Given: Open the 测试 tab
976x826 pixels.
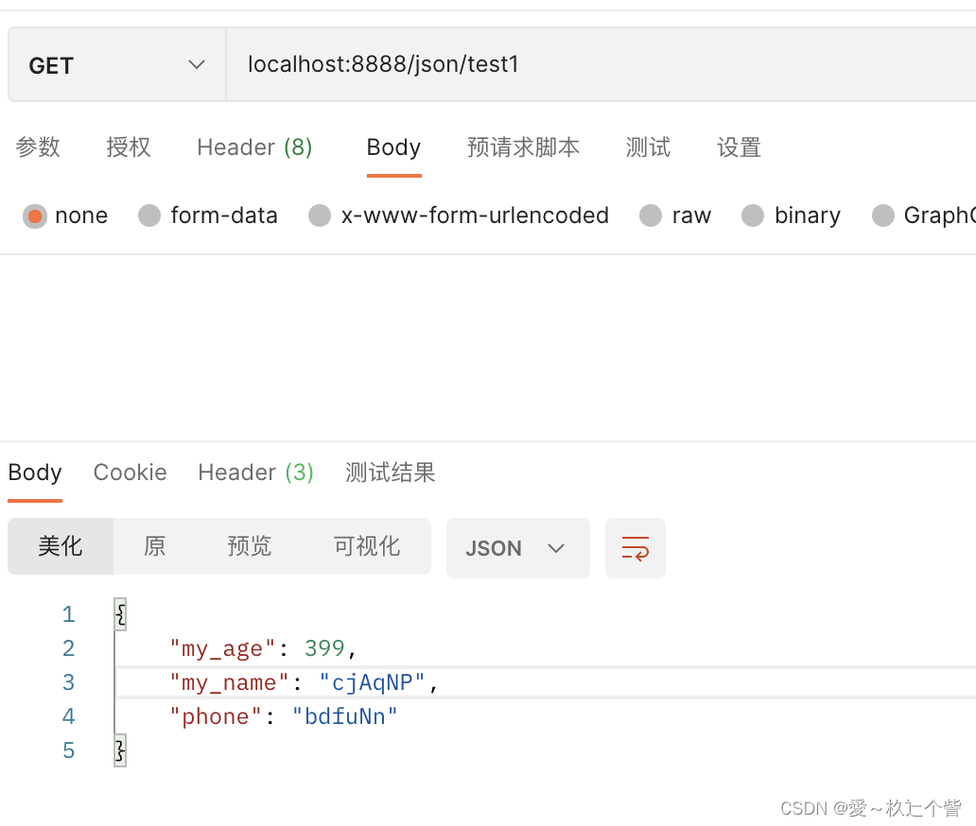Looking at the screenshot, I should (x=648, y=147).
